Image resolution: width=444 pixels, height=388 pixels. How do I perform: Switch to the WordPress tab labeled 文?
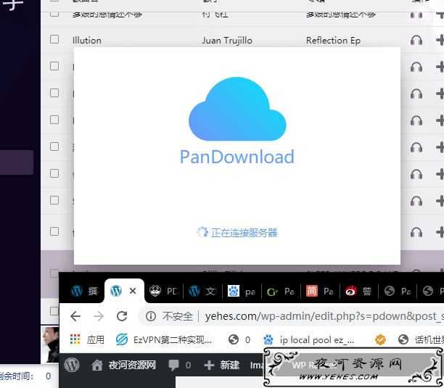tap(202, 291)
